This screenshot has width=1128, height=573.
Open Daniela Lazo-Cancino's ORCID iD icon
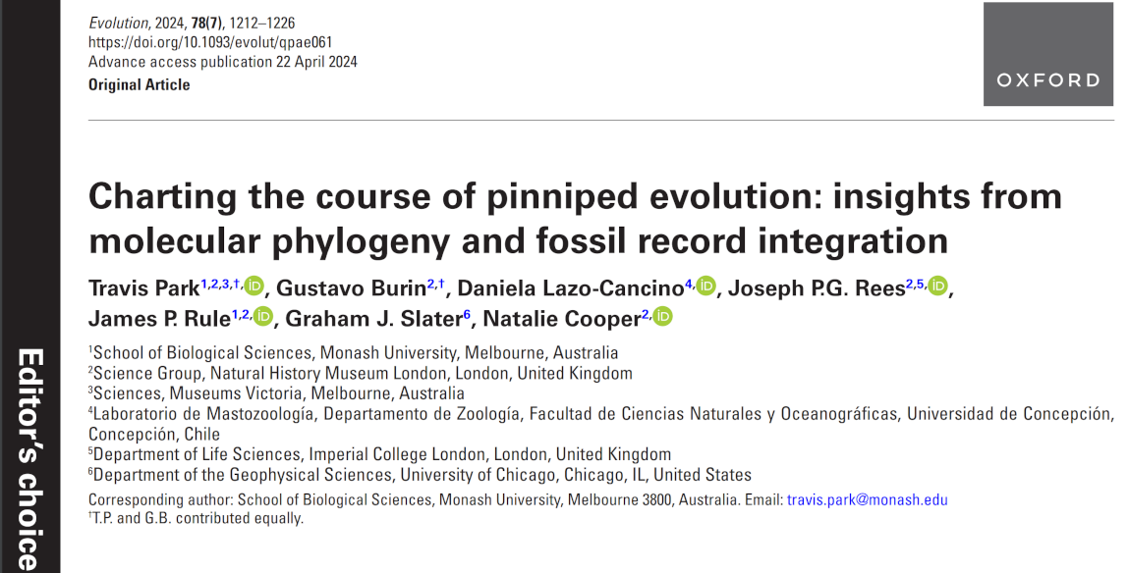[706, 286]
